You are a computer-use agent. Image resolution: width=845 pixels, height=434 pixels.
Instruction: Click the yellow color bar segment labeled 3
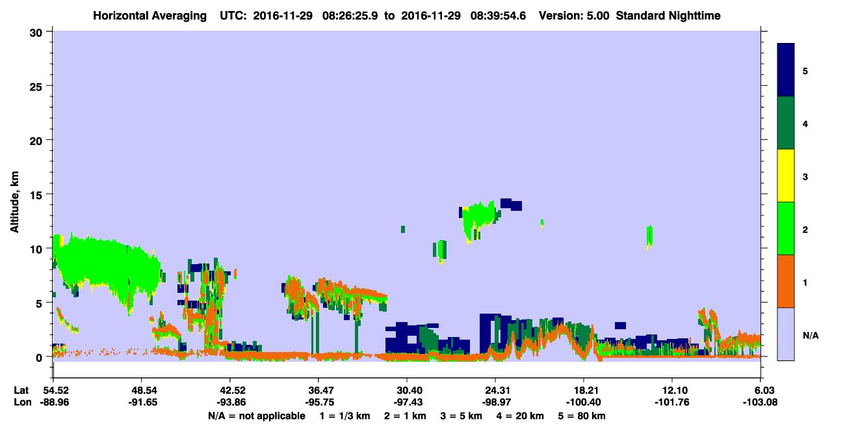point(786,176)
